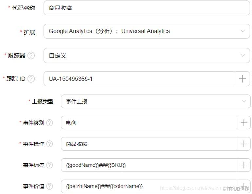Viewport: 252px width, 194px height.
Task: Open the 扩展 Google Analytics dropdown
Action: [147, 31]
